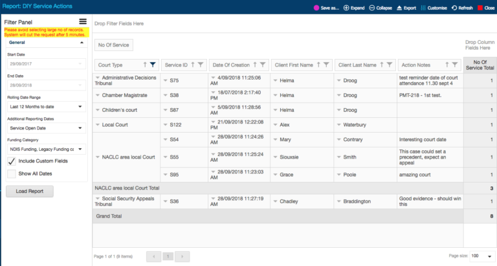Expand all rows with the Expand icon
Viewport: 497px width, 266px height.
click(346, 8)
